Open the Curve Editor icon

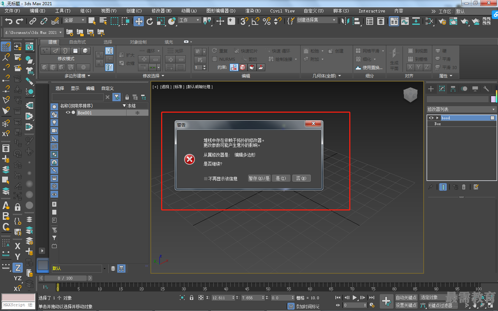[x=405, y=21]
